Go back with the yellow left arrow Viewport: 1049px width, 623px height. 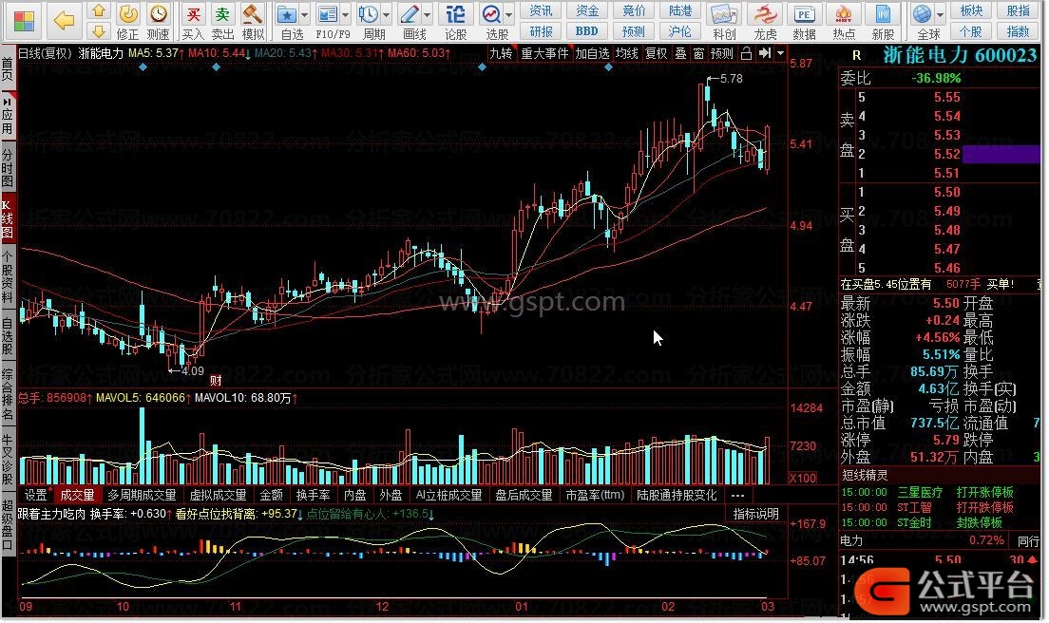65,21
